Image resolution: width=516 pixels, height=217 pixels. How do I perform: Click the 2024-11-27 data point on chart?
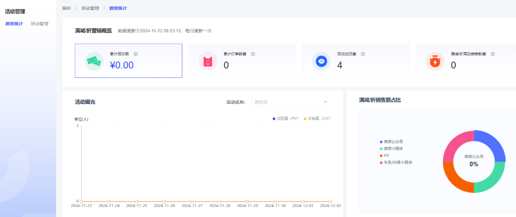click(x=192, y=201)
